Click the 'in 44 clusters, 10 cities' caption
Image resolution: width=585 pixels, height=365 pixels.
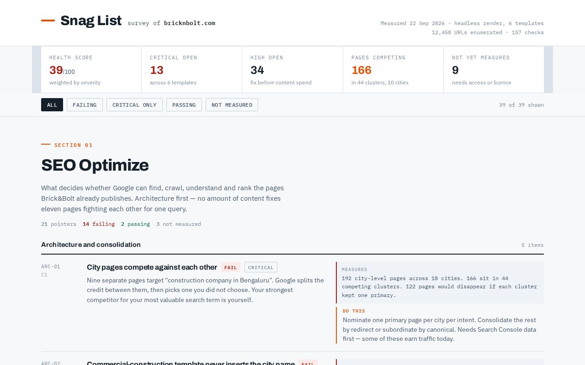380,83
